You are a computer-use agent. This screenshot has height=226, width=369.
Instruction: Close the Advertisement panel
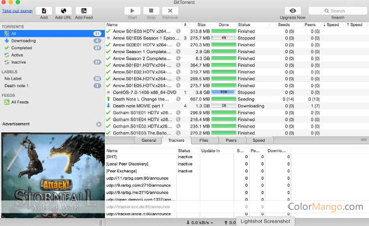tap(99, 124)
